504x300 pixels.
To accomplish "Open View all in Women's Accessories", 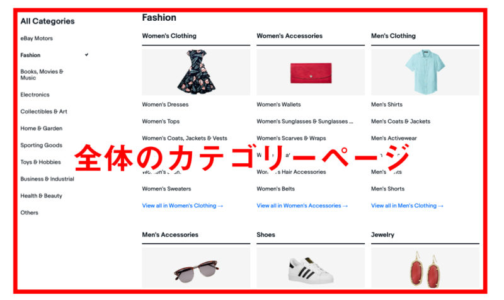I will 302,206.
